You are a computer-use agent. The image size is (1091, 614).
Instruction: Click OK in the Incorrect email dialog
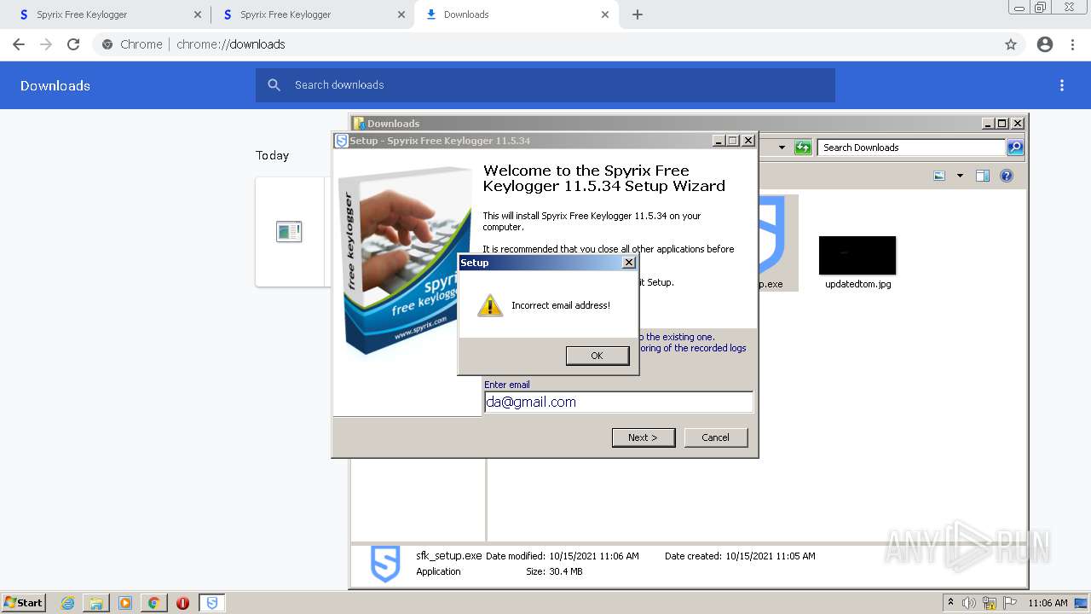click(597, 356)
